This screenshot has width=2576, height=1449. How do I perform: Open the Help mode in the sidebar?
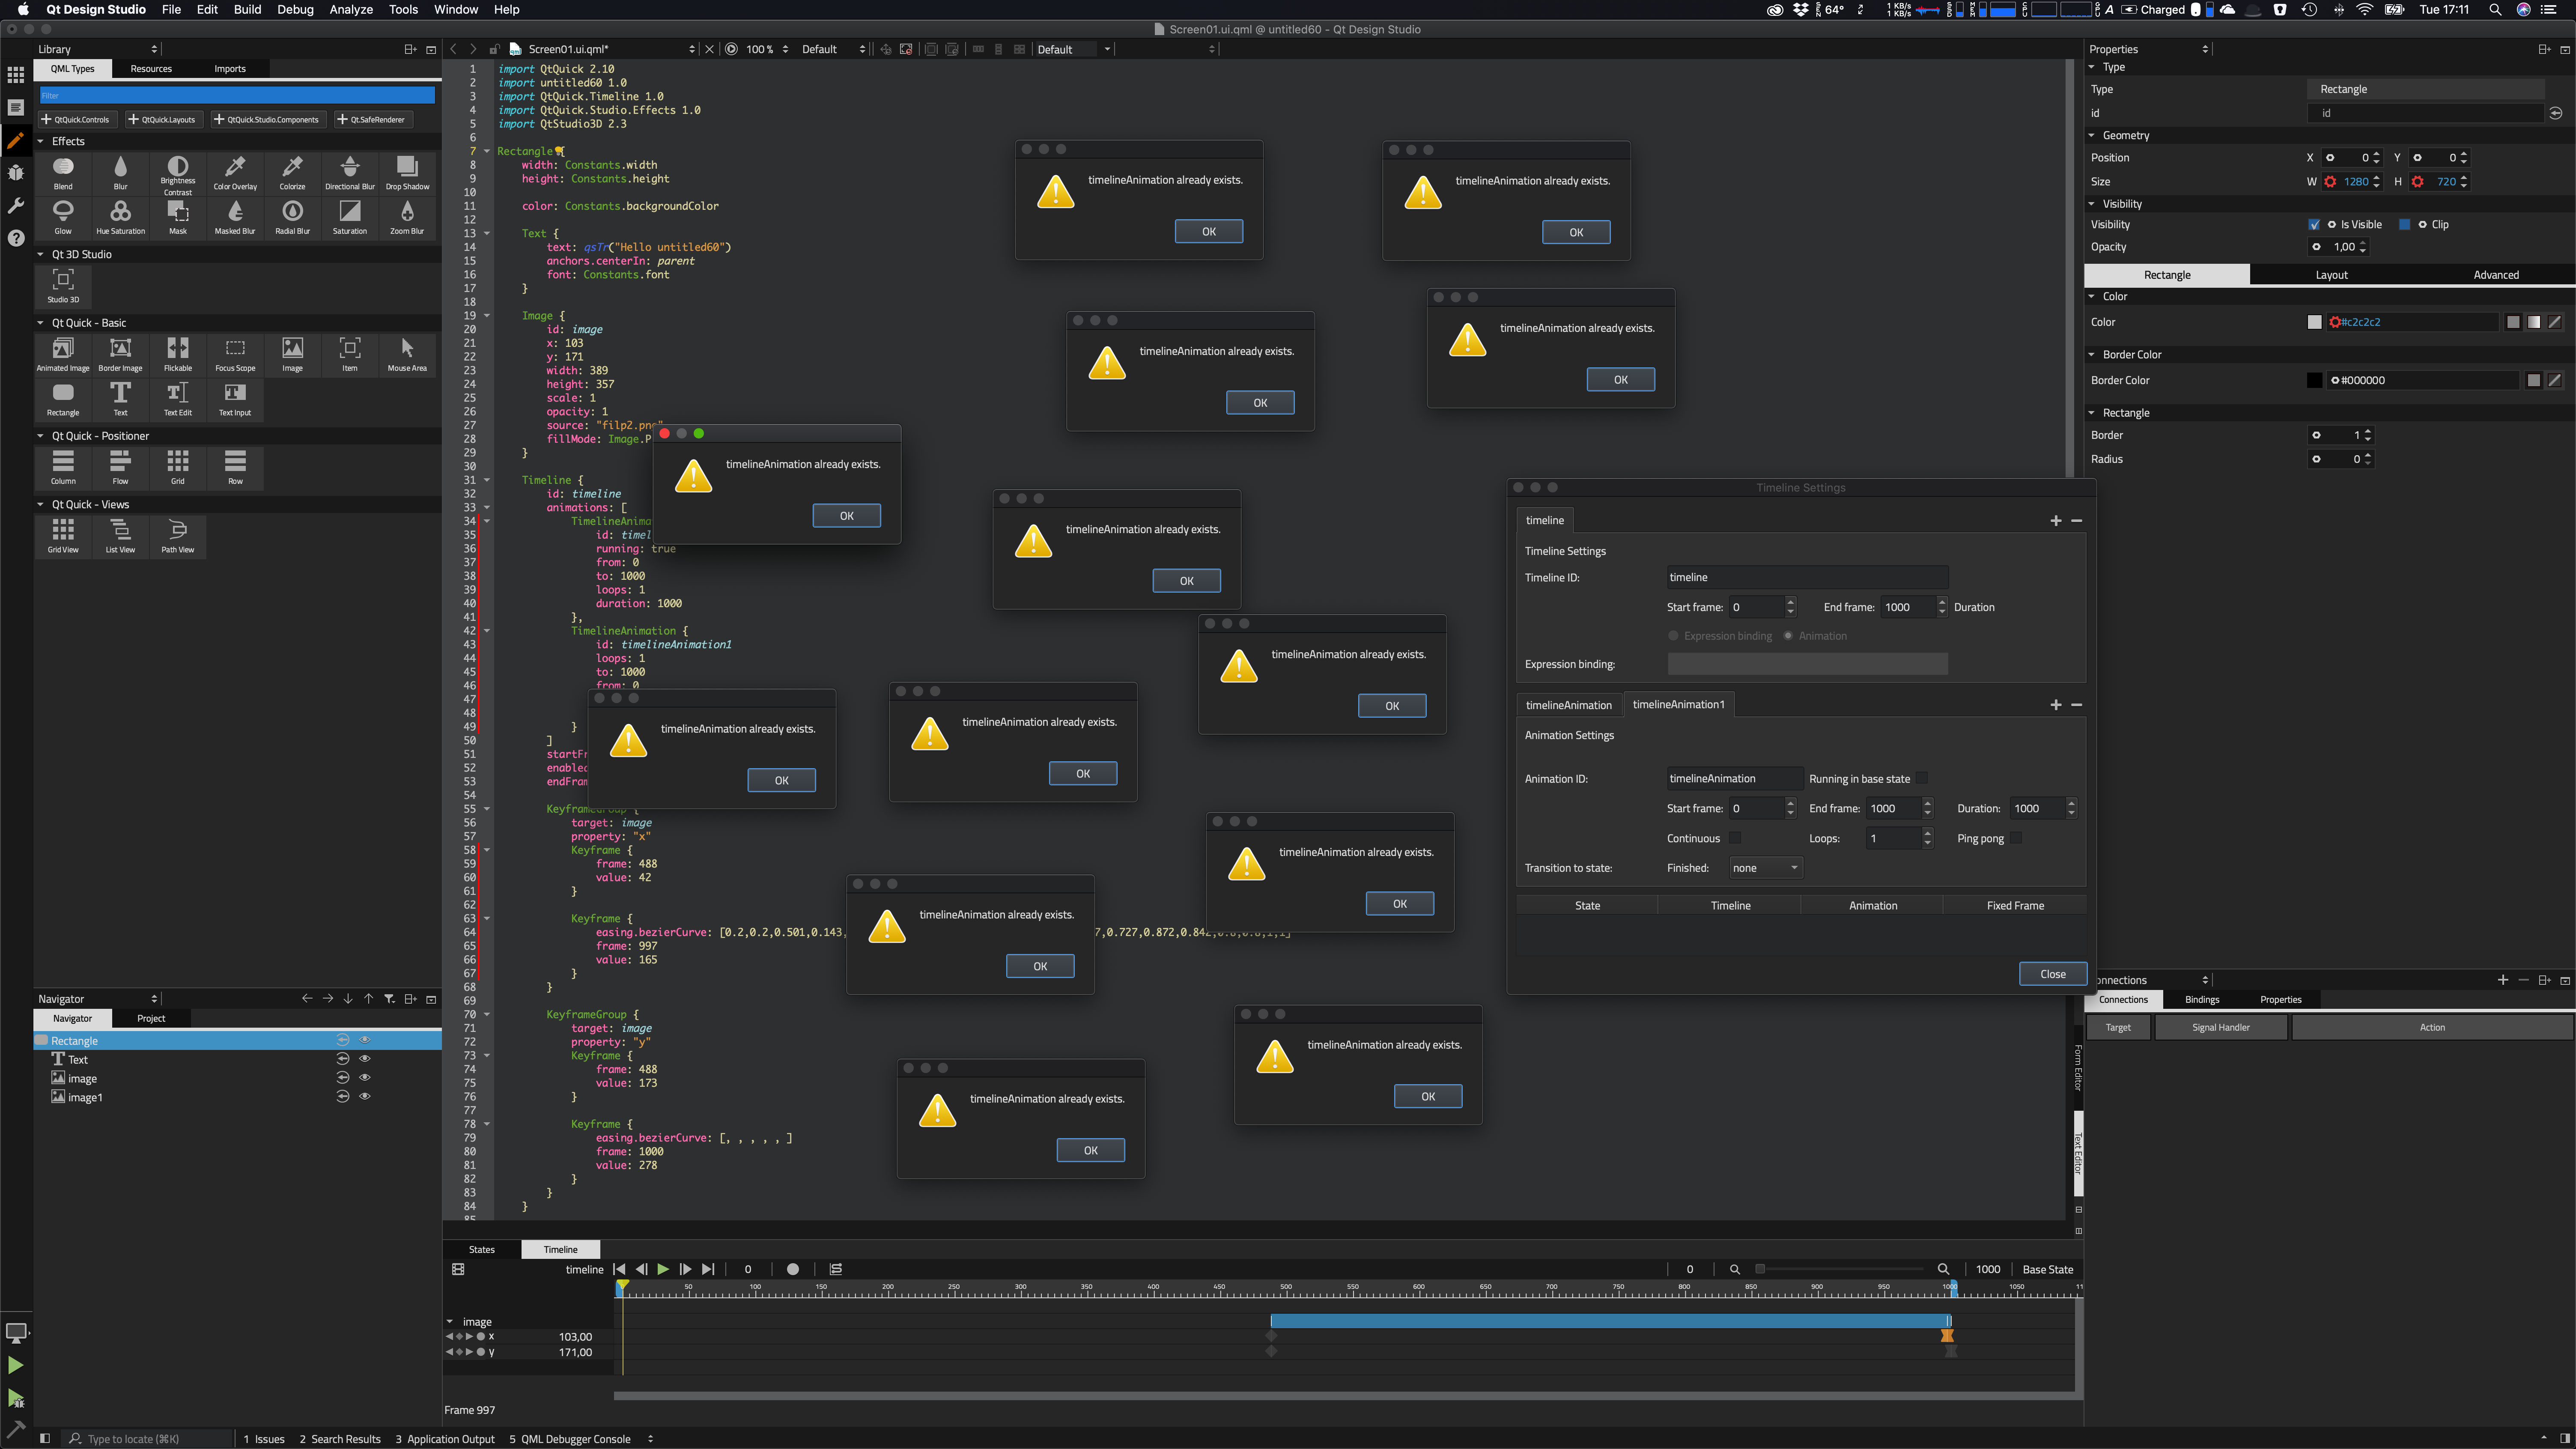click(16, 238)
